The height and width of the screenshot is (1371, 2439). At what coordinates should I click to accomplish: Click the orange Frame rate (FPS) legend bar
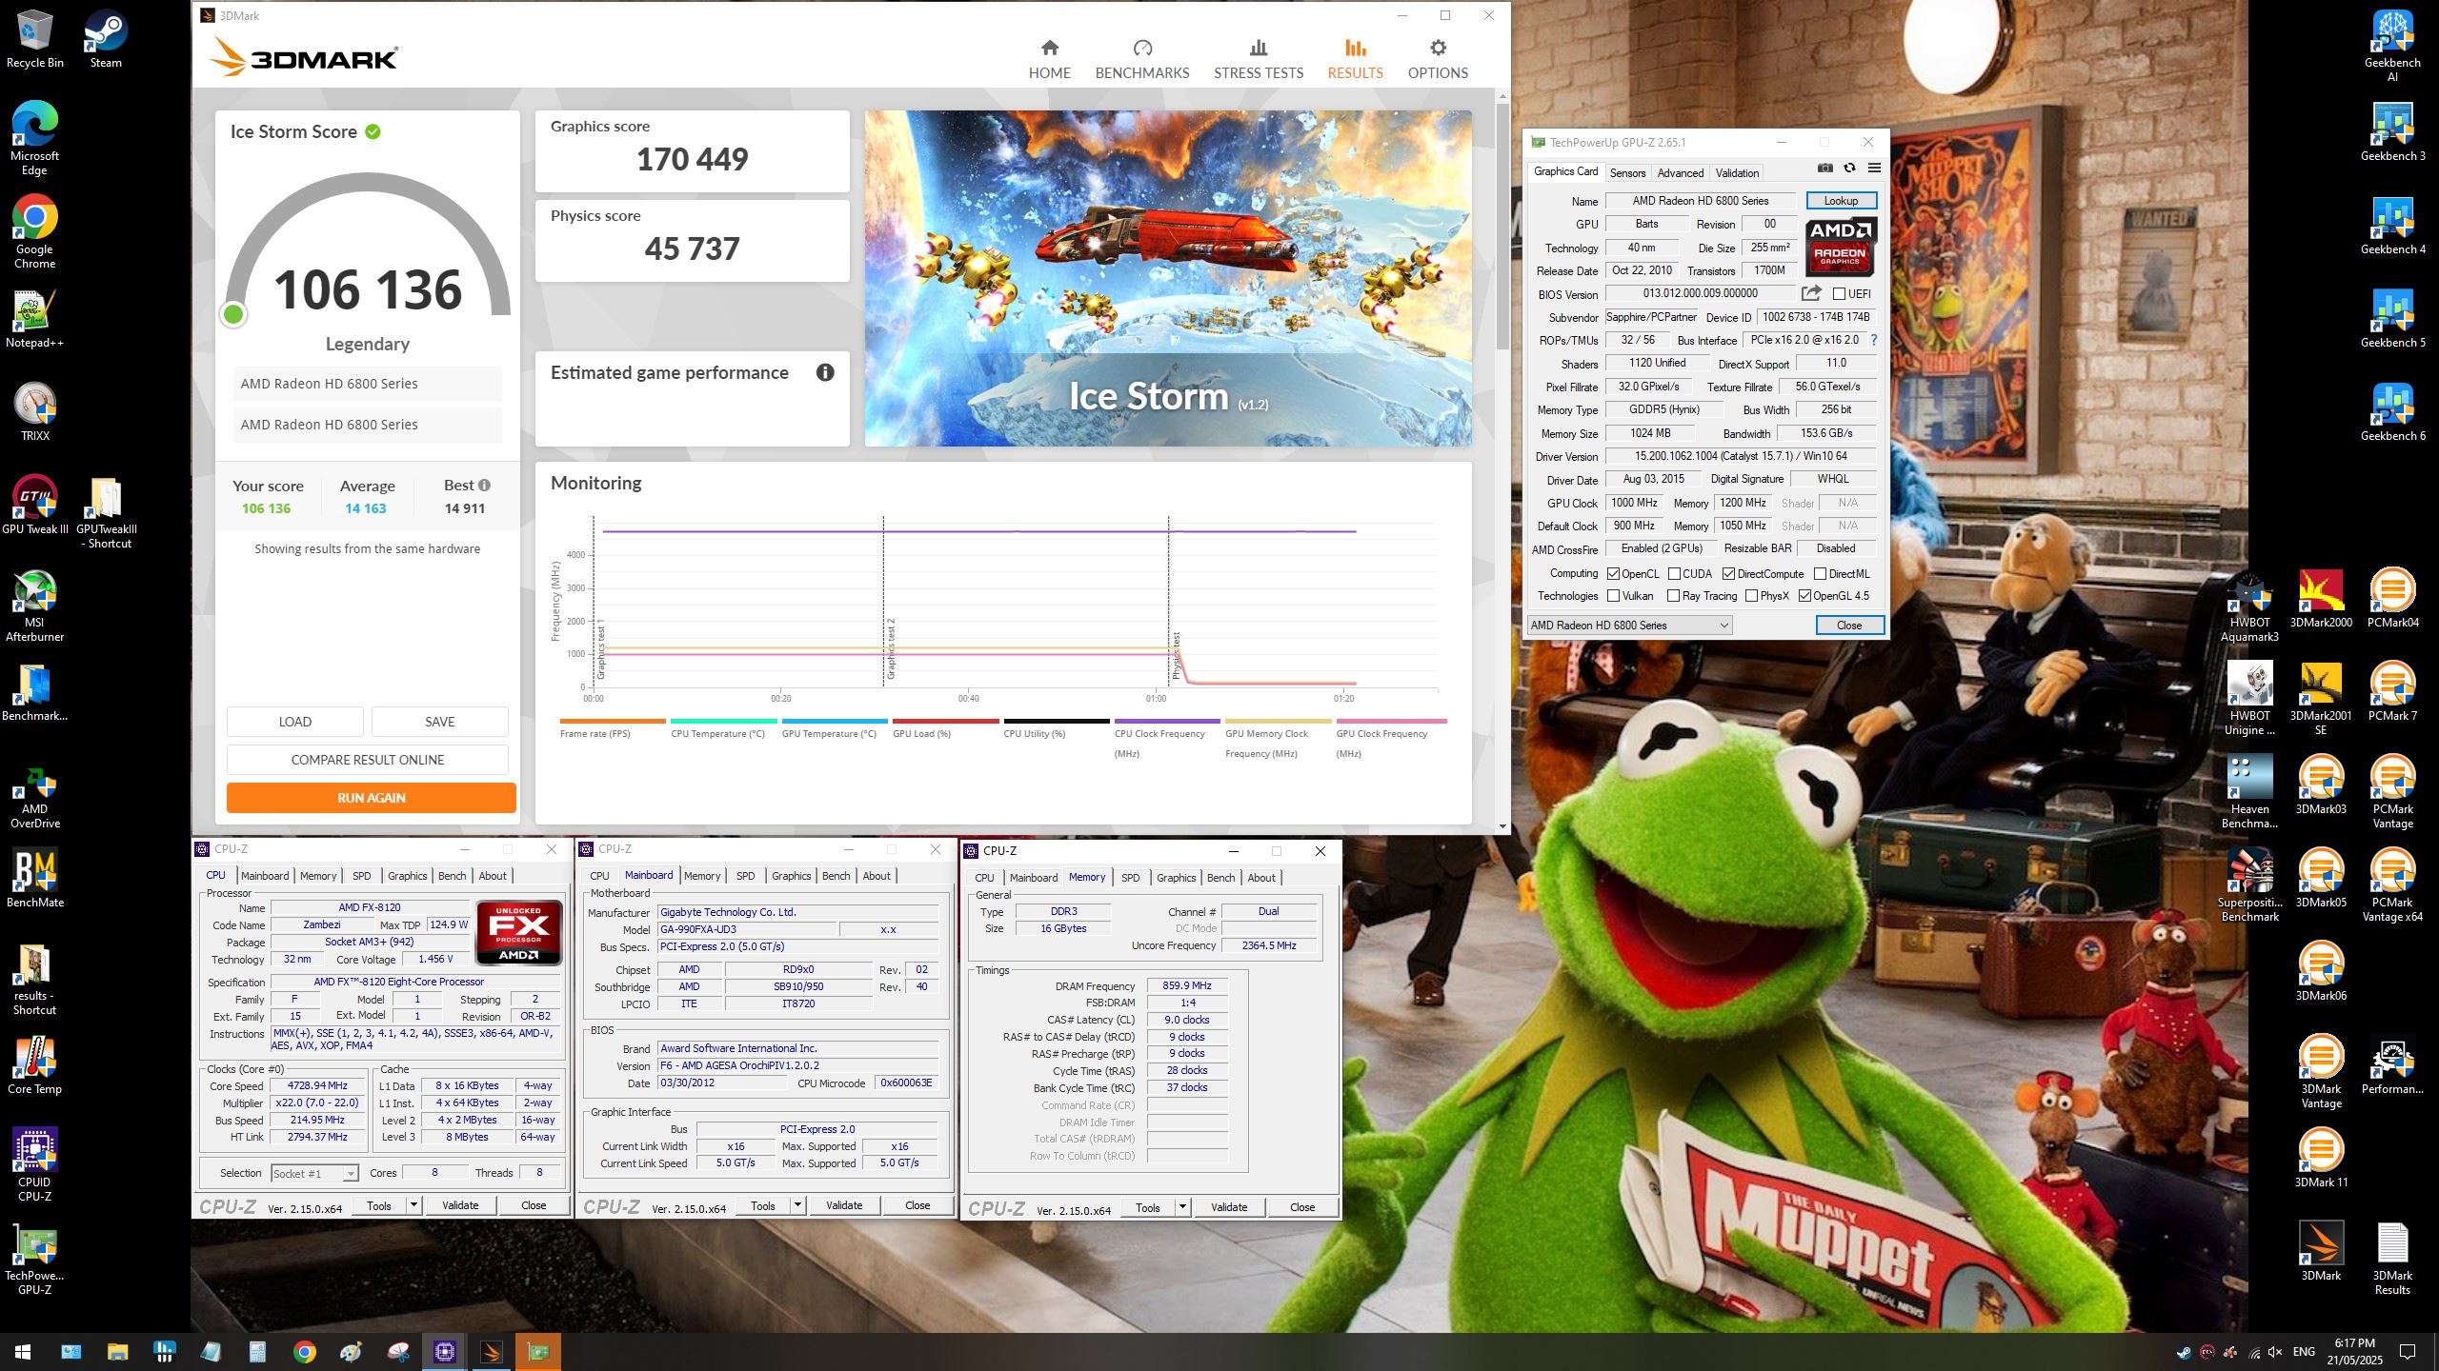[x=613, y=721]
